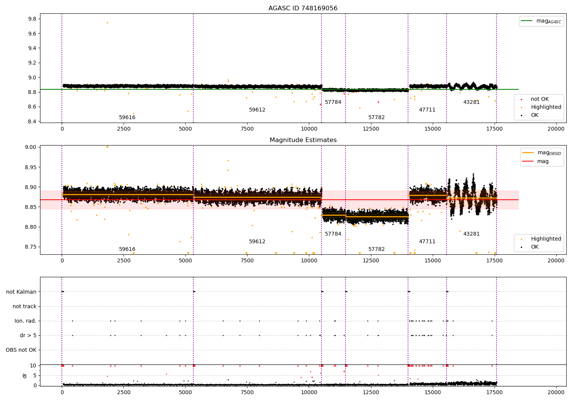Image resolution: width=572 pixels, height=401 pixels.
Task: Select 'not OK' in top plot legend
Action: [x=539, y=99]
